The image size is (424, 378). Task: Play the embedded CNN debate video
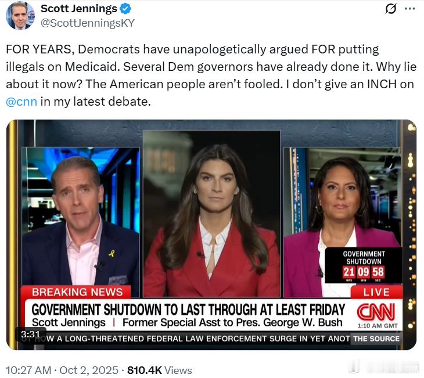coord(211,235)
